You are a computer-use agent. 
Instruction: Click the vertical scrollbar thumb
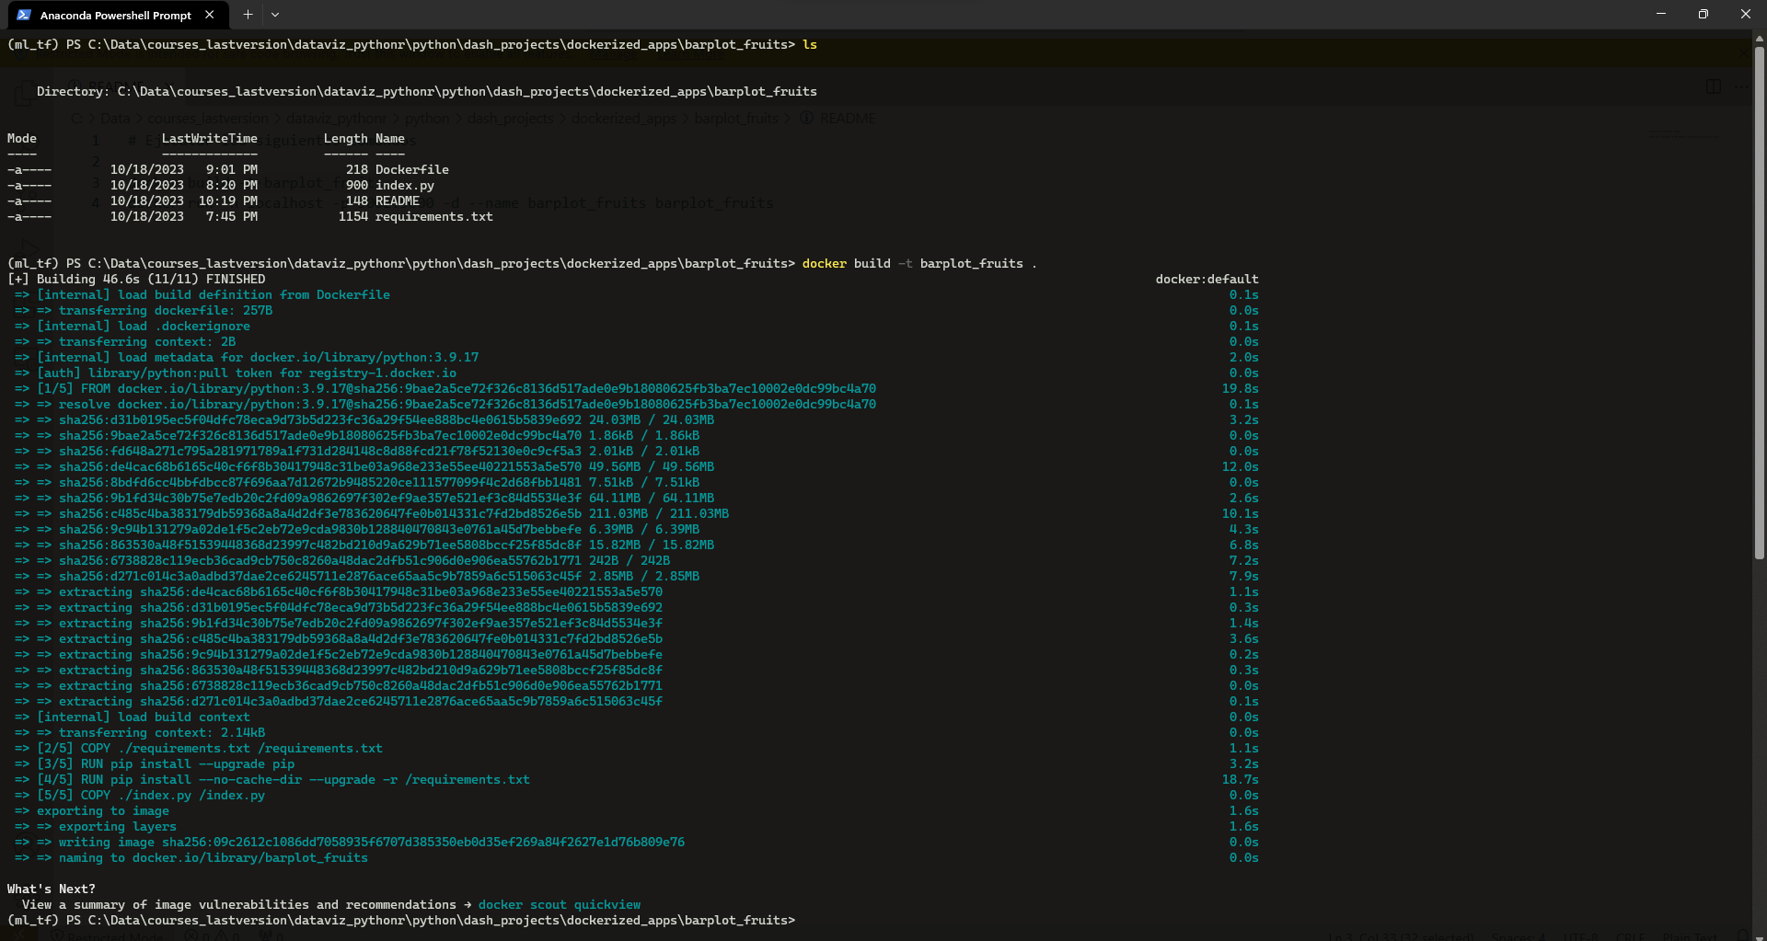click(x=1760, y=304)
